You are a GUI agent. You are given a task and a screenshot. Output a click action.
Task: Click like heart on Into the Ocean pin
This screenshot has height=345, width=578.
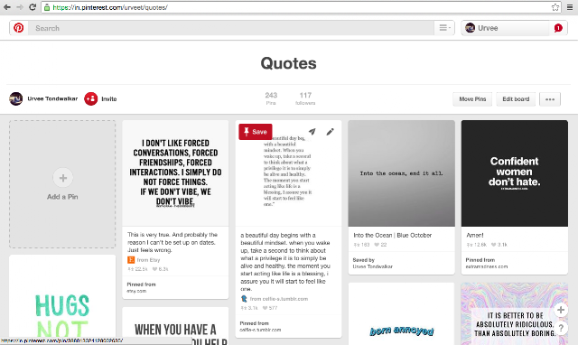[377, 245]
